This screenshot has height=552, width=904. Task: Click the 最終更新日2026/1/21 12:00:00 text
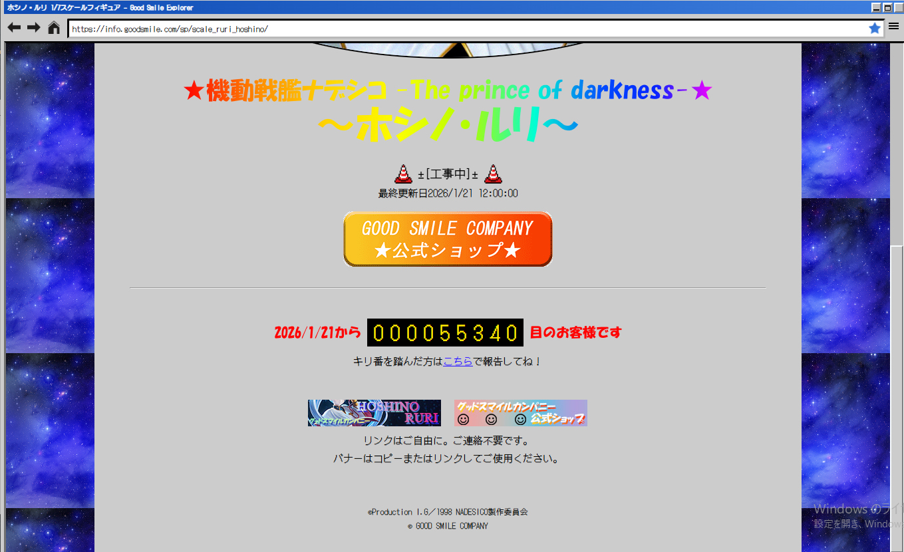(x=448, y=194)
